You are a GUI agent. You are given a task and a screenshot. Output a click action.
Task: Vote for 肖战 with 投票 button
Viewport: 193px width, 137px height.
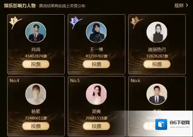(36, 64)
